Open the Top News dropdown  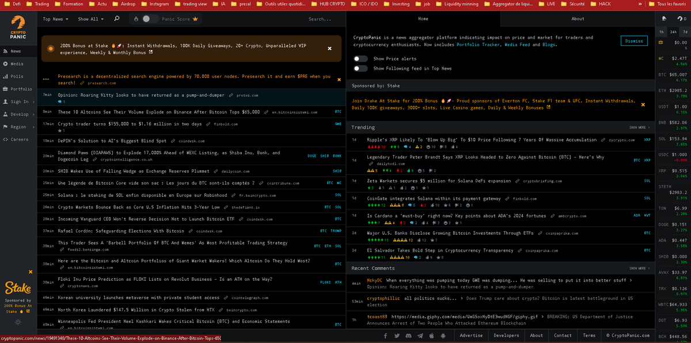click(x=56, y=19)
